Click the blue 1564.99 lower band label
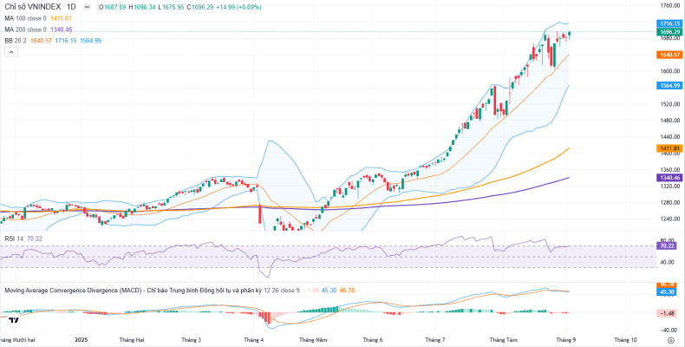 (x=670, y=86)
